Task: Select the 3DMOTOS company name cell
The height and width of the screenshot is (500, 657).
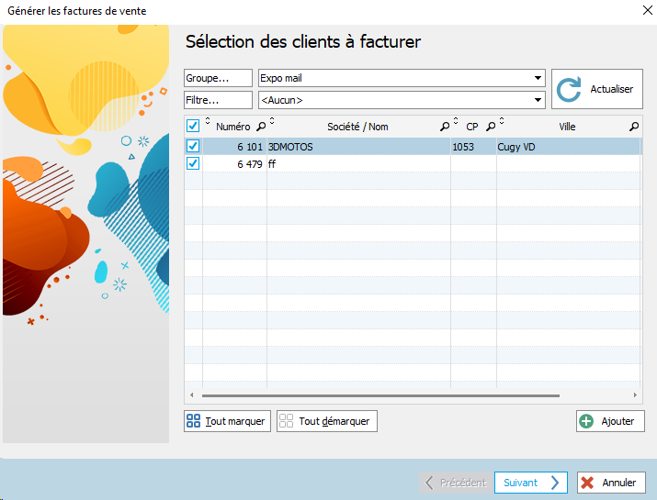Action: (358, 147)
